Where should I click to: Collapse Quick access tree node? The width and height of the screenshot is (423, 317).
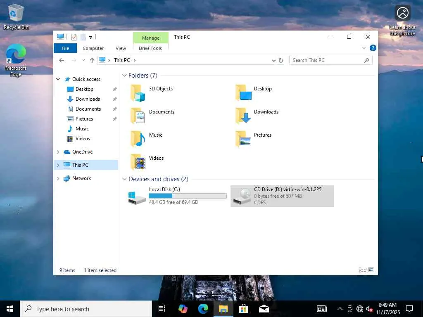point(58,79)
